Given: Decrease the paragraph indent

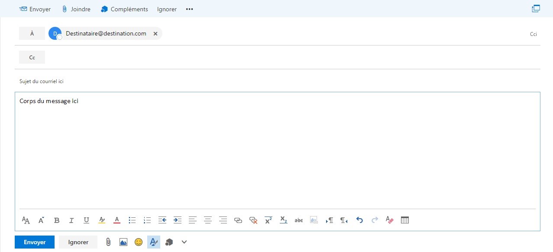Looking at the screenshot, I should [x=162, y=220].
